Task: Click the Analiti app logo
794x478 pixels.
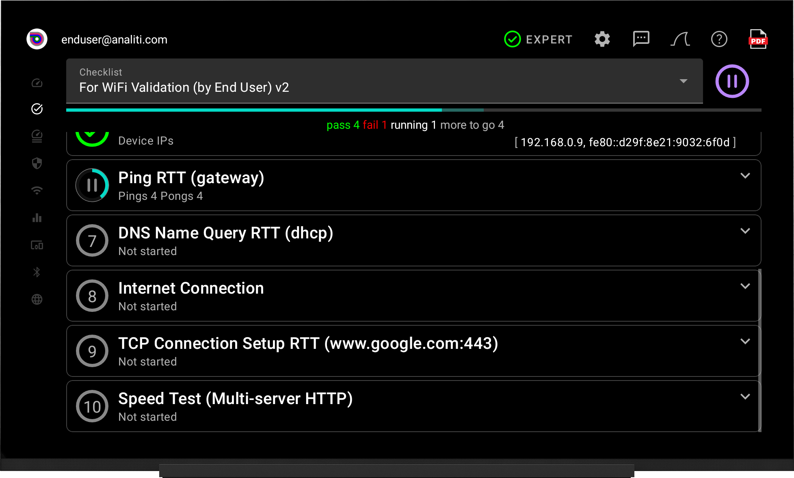Action: point(37,39)
